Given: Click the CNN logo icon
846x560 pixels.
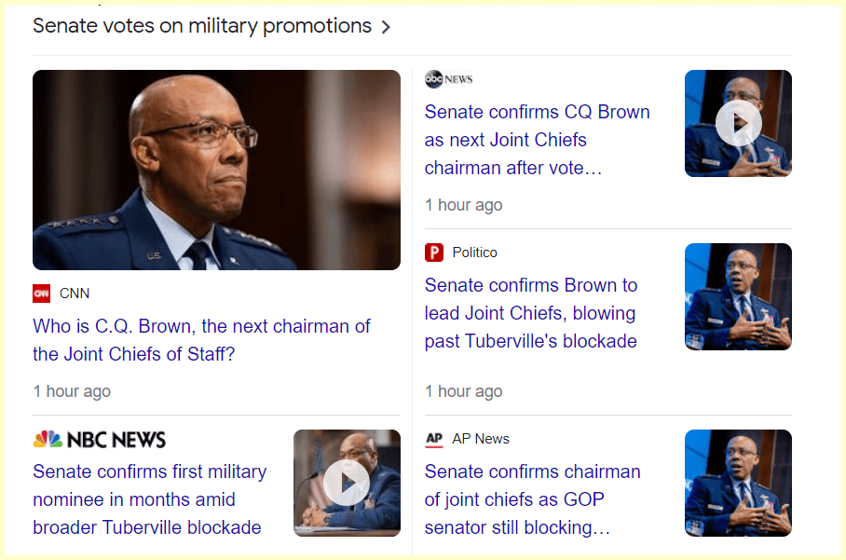Looking at the screenshot, I should tap(42, 294).
